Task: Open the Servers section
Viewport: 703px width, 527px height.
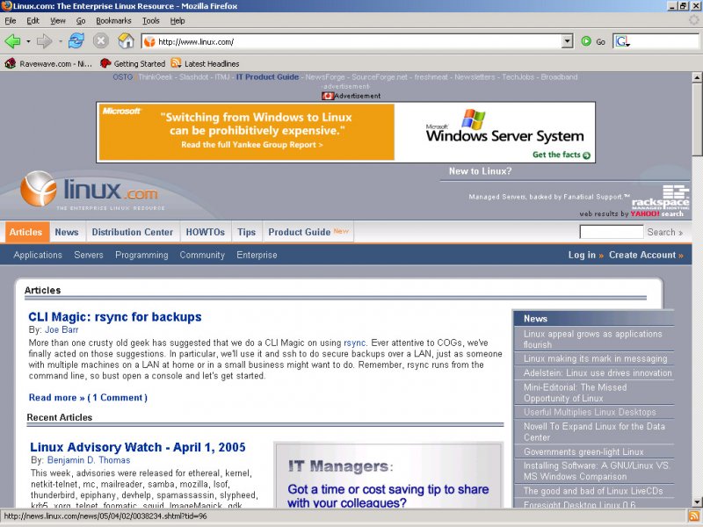Action: point(89,255)
